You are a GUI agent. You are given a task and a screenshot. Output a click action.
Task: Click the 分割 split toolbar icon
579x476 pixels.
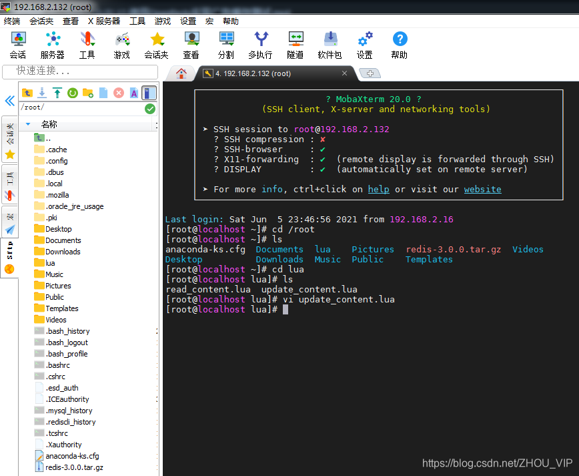tap(226, 45)
